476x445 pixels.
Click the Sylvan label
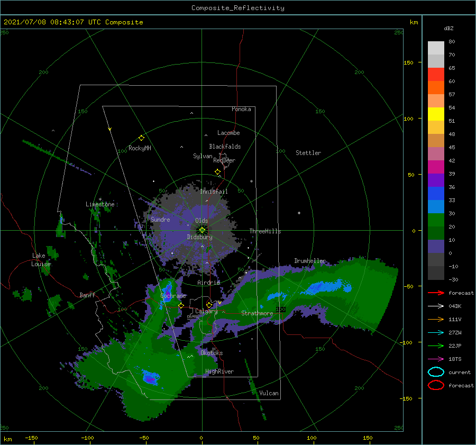pyautogui.click(x=203, y=156)
